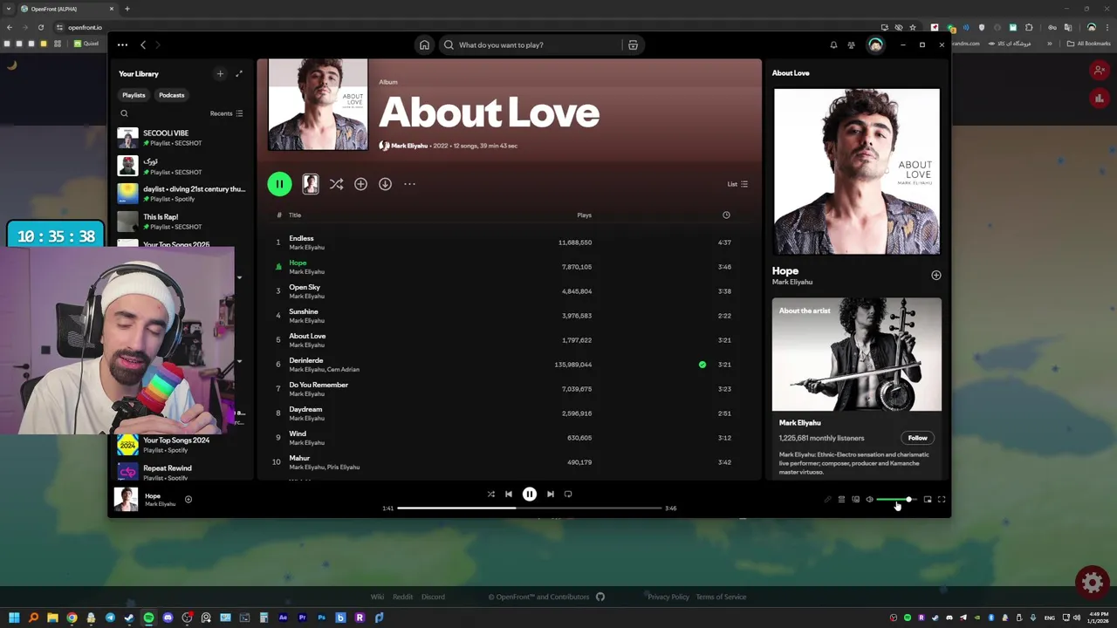Open Repeat Rewind playlist

point(182,472)
